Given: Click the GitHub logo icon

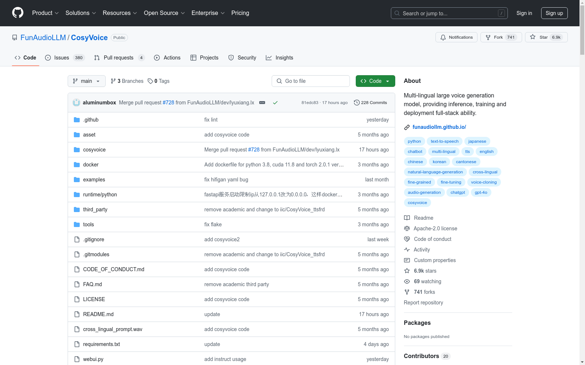Looking at the screenshot, I should [x=18, y=13].
